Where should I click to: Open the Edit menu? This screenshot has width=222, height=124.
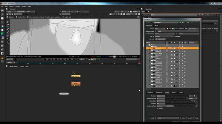[x=6, y=6]
